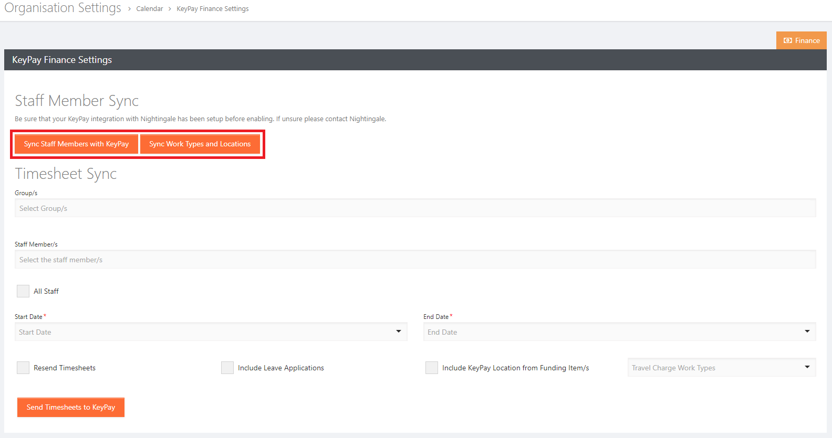Viewport: 832px width, 438px height.
Task: Tick the All Staff checkbox
Action: coord(23,291)
